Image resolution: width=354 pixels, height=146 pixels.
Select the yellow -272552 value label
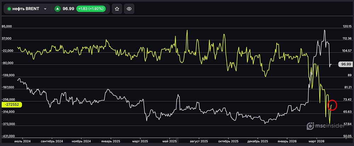tap(12, 105)
